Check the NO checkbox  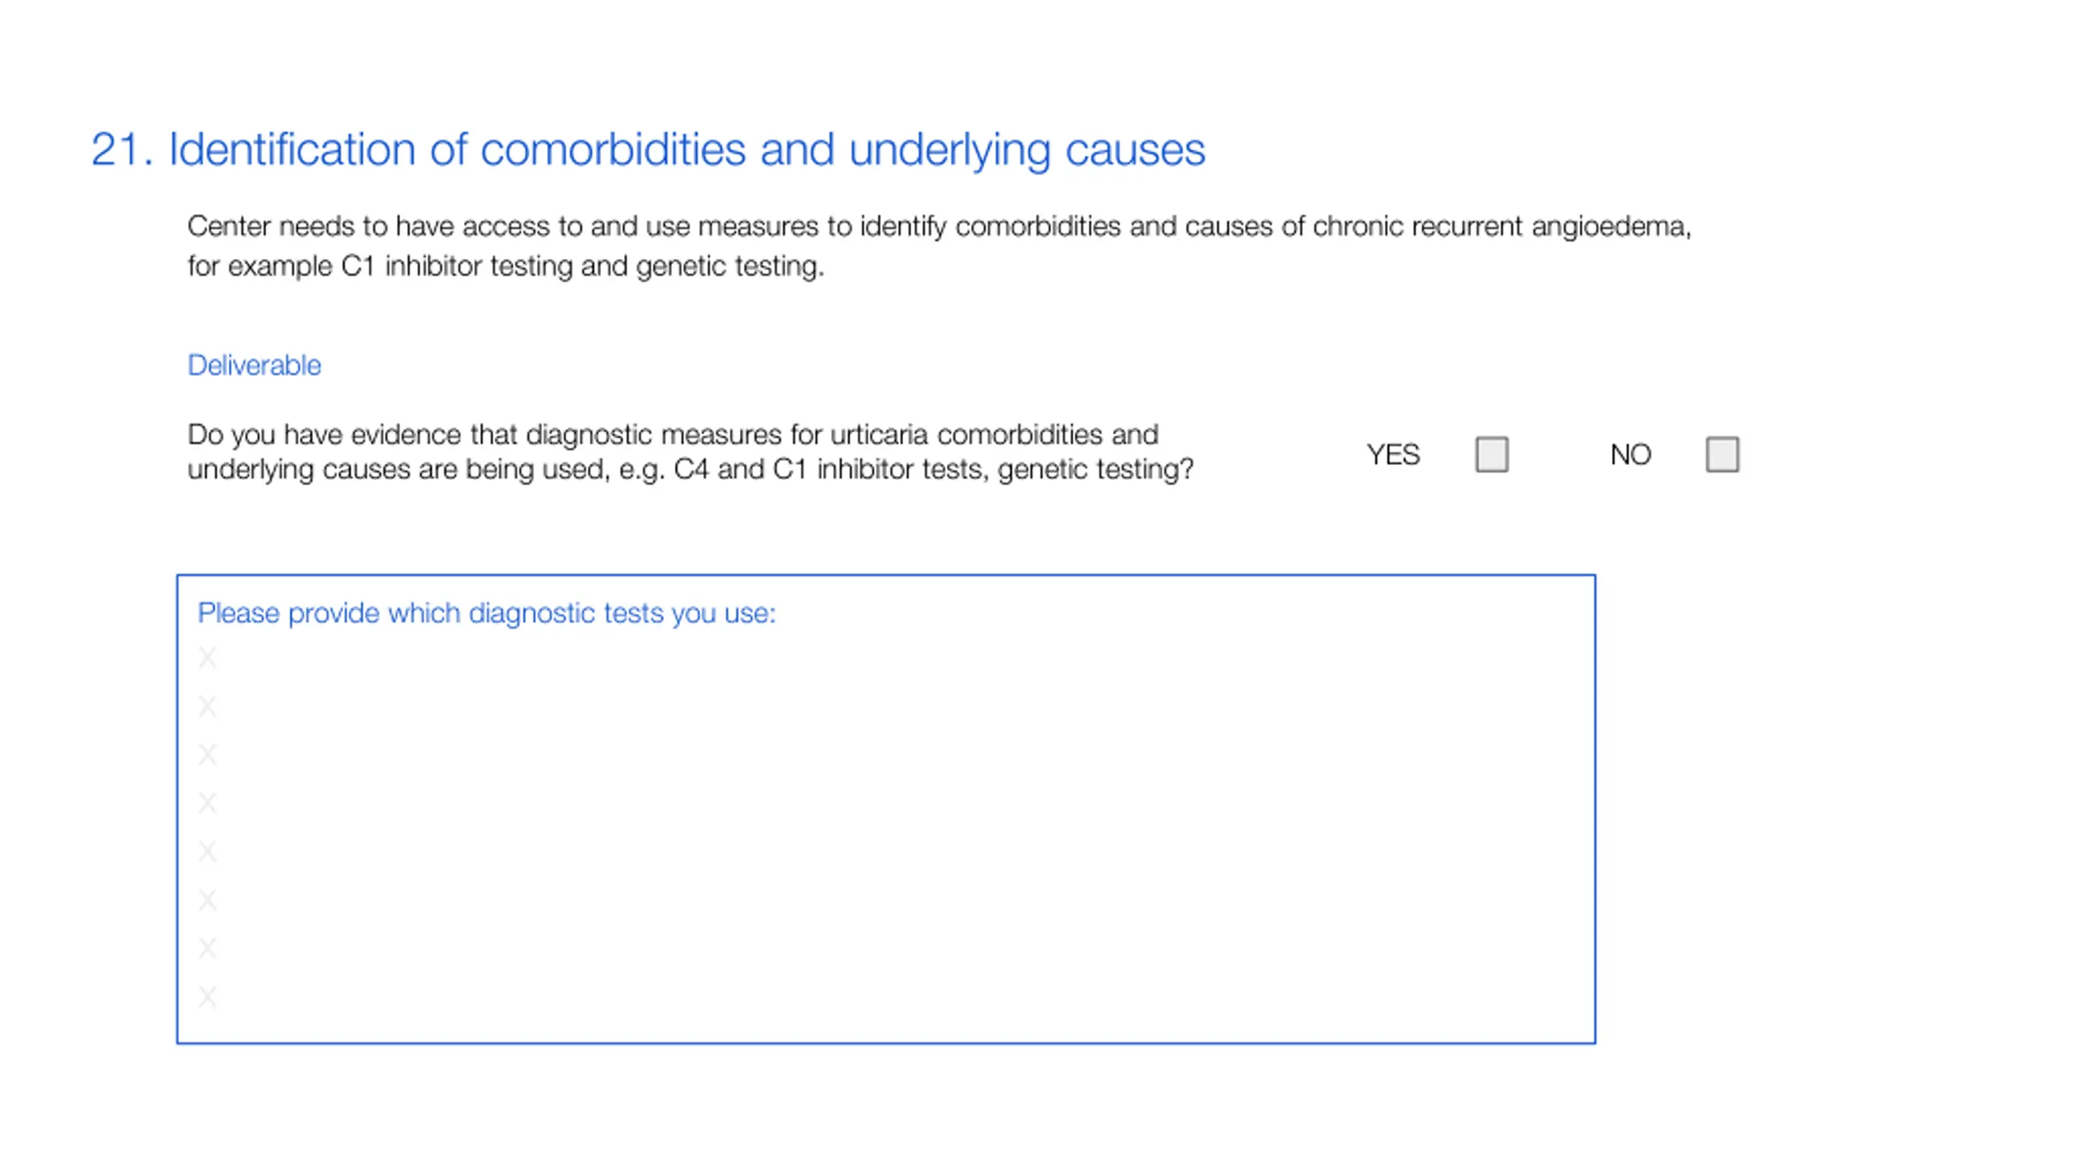click(1722, 454)
